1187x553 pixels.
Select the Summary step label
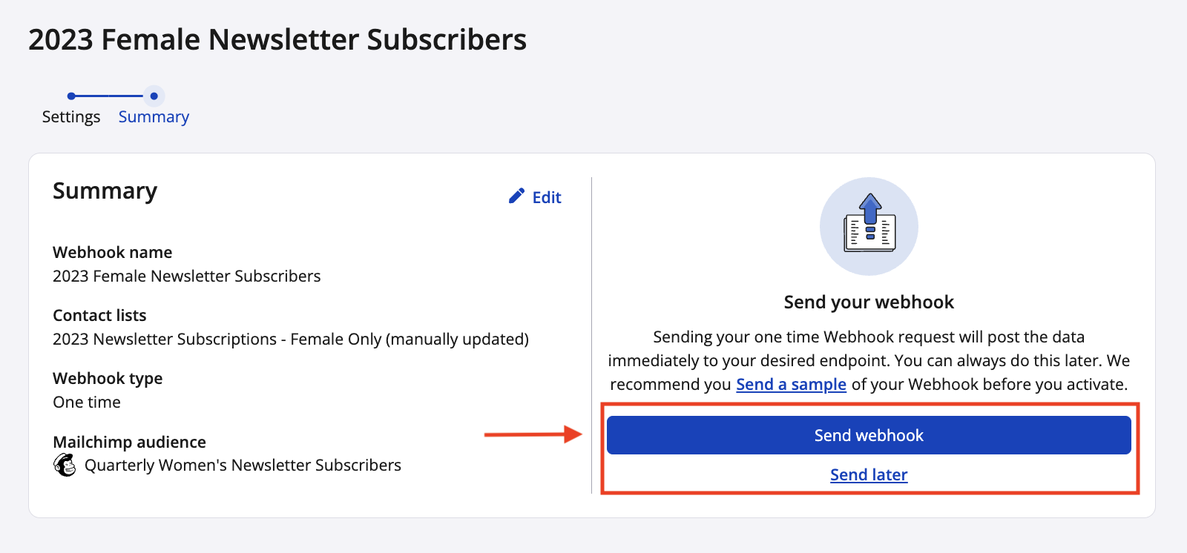point(154,117)
